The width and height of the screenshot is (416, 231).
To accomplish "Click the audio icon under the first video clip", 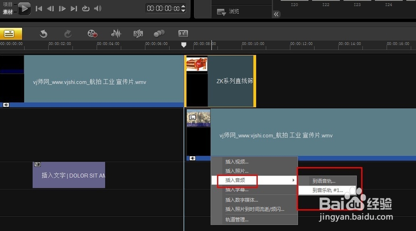I will (x=6, y=105).
